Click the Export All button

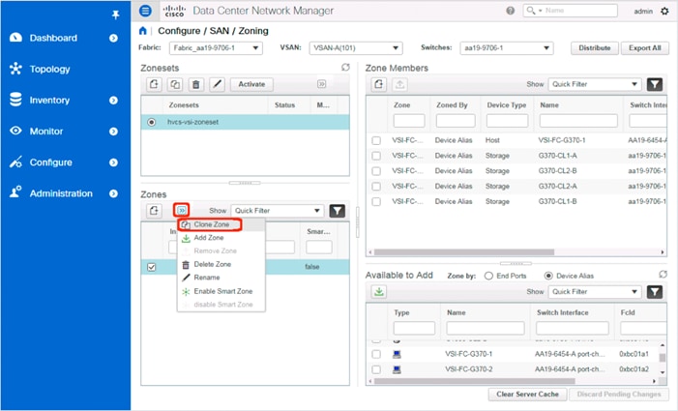pyautogui.click(x=645, y=48)
